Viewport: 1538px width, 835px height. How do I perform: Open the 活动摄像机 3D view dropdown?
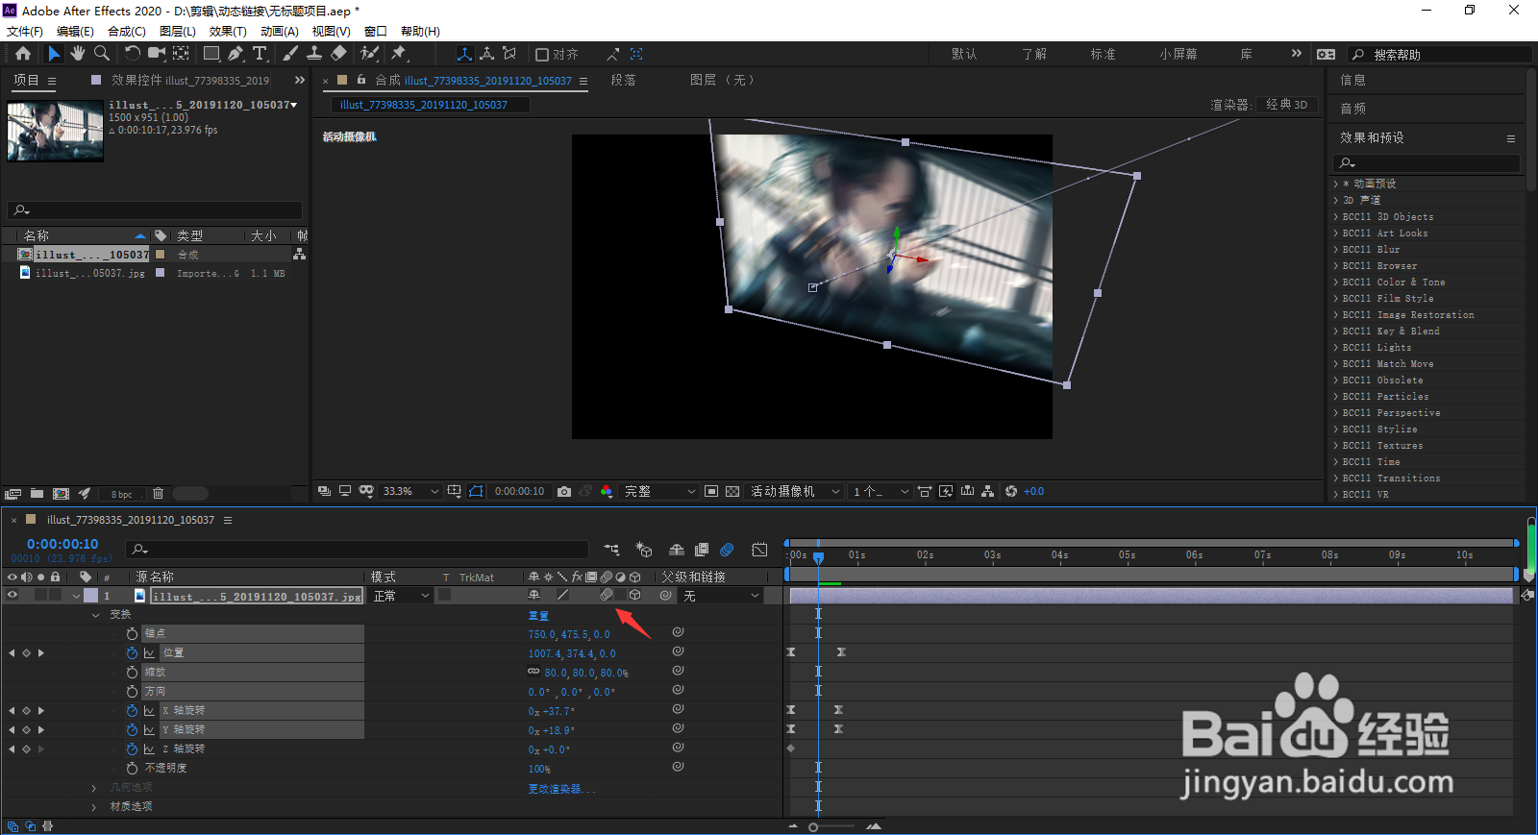pos(795,491)
